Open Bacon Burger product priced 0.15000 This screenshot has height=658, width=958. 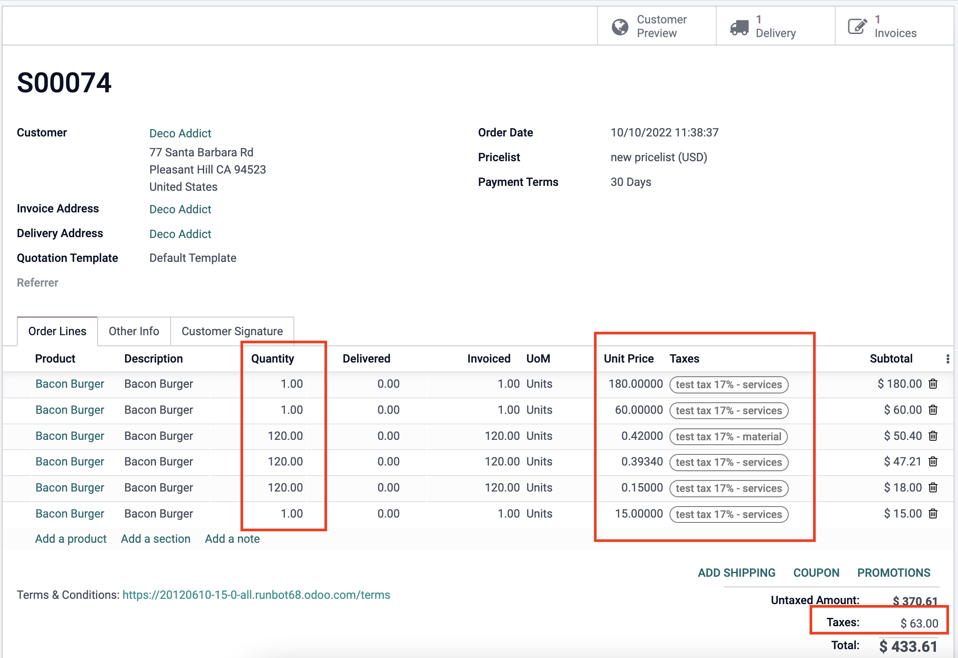click(70, 488)
